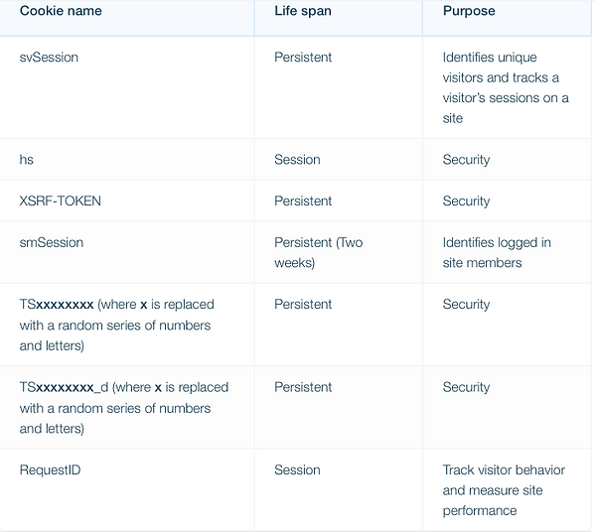Screen dimensions: 595x532
Task: Click the smSession cookie name
Action: coord(52,242)
